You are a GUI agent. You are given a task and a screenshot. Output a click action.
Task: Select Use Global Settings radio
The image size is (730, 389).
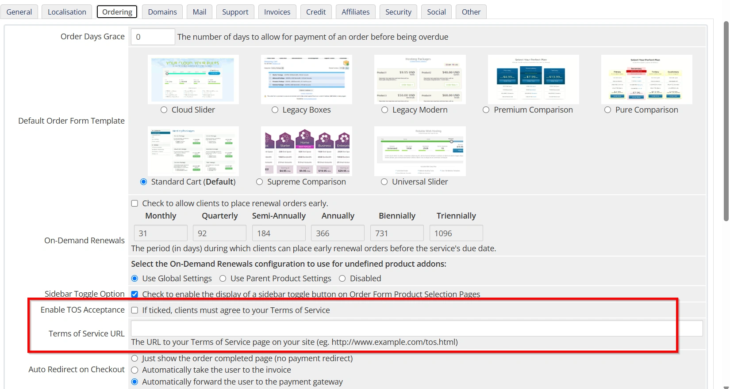point(135,279)
